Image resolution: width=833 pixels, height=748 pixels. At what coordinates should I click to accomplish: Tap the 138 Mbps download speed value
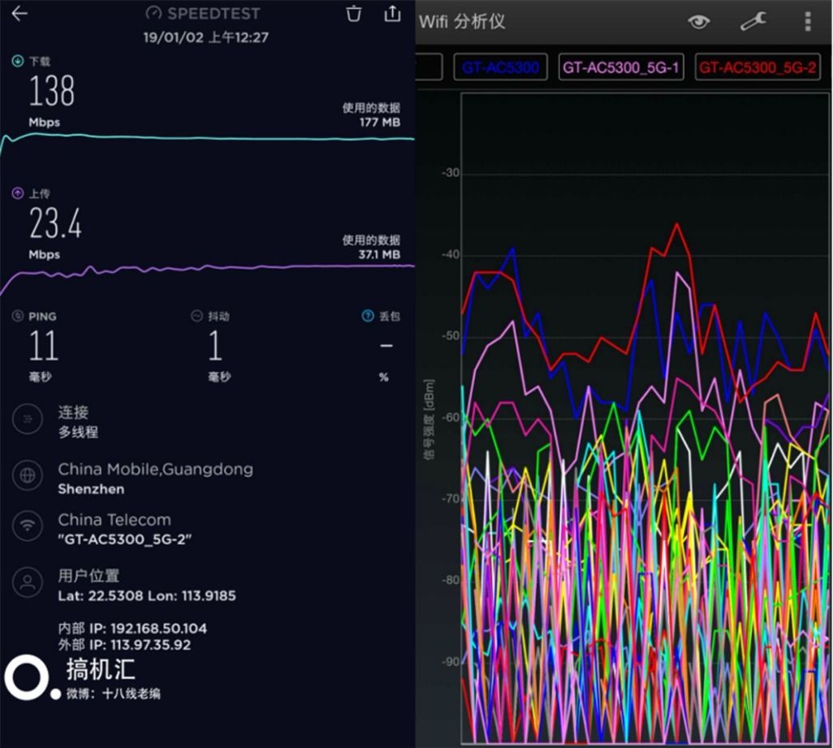click(x=51, y=91)
